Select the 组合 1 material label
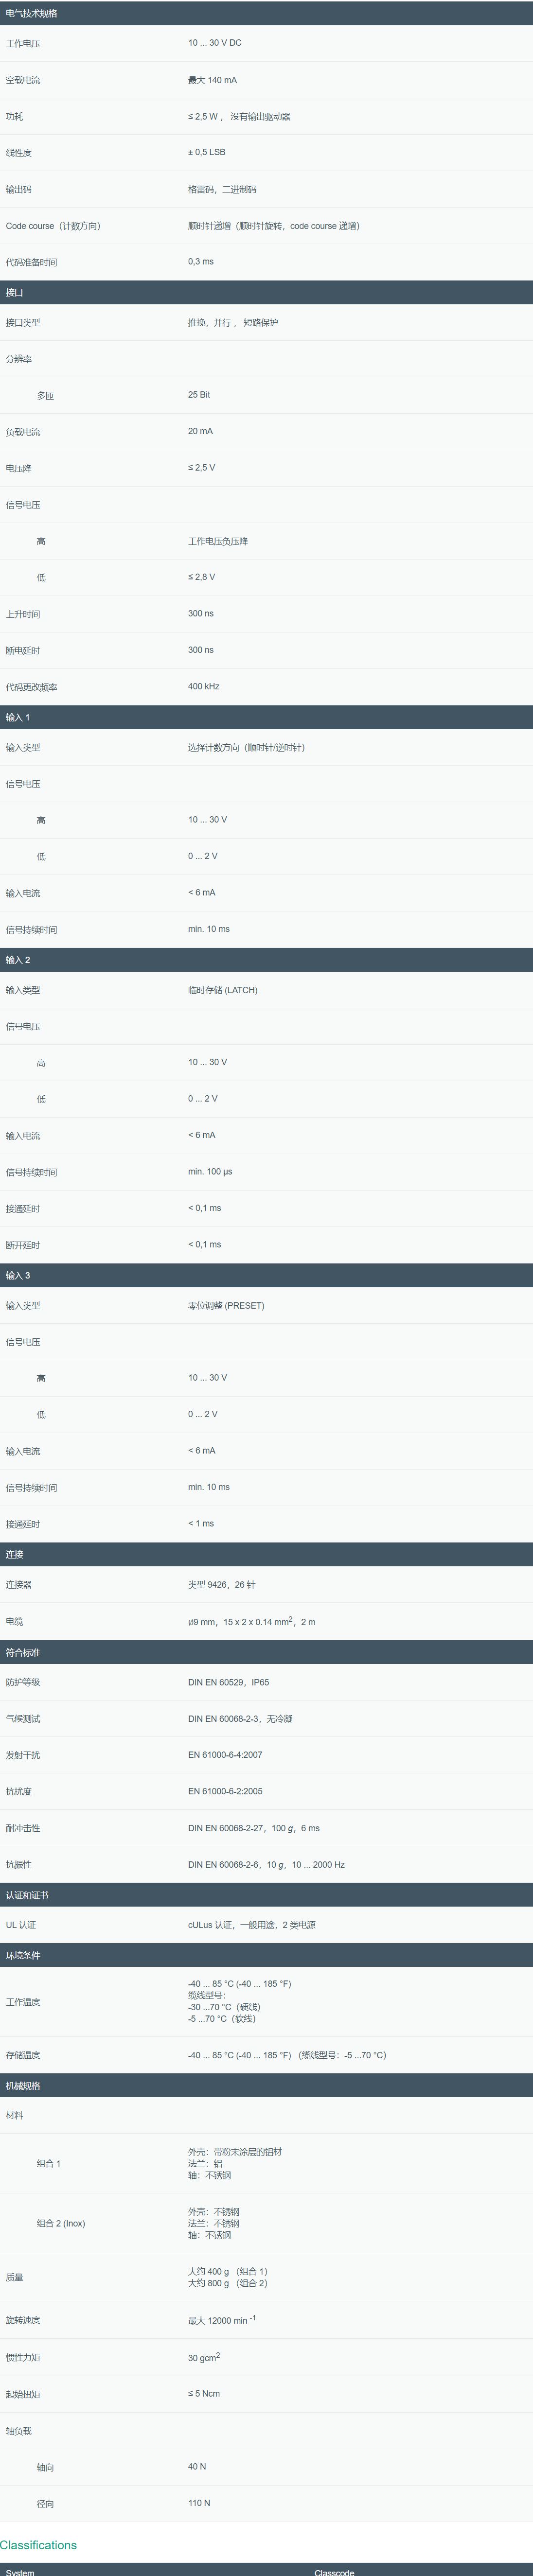533x2576 pixels. [49, 2163]
